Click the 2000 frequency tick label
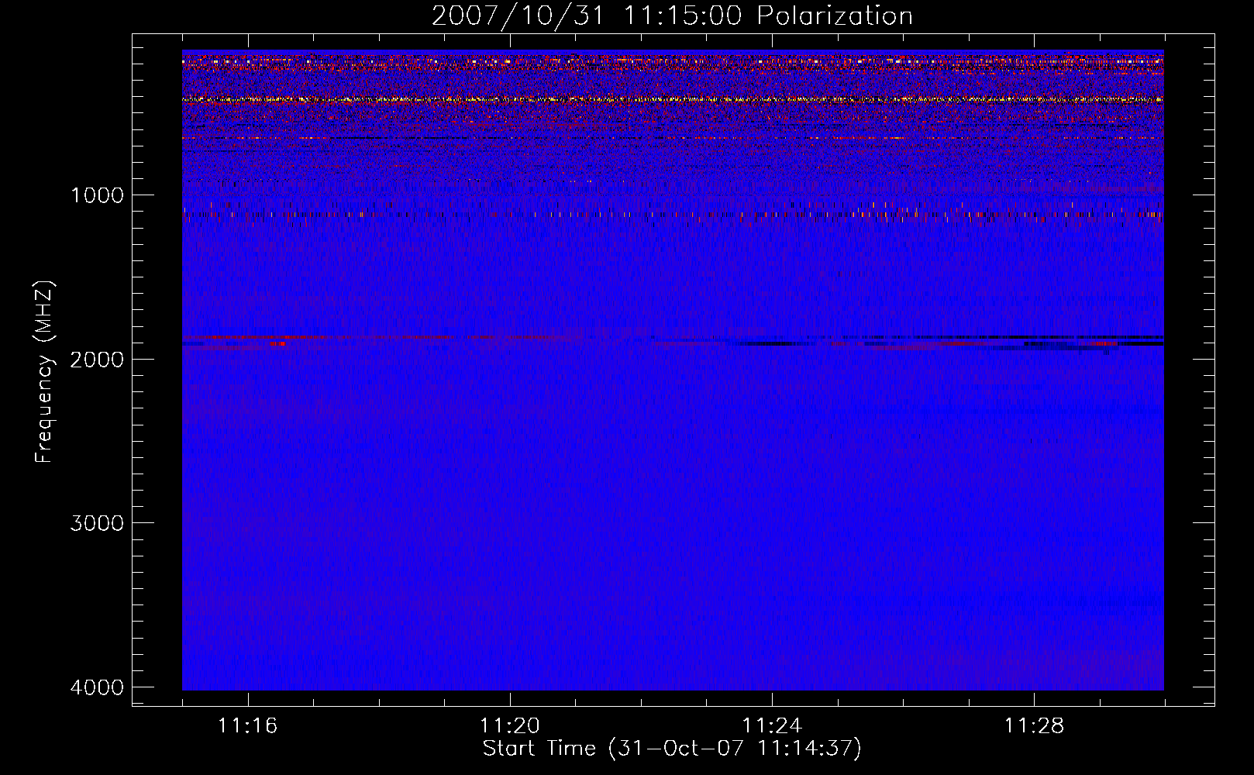The image size is (1254, 775). tap(97, 359)
